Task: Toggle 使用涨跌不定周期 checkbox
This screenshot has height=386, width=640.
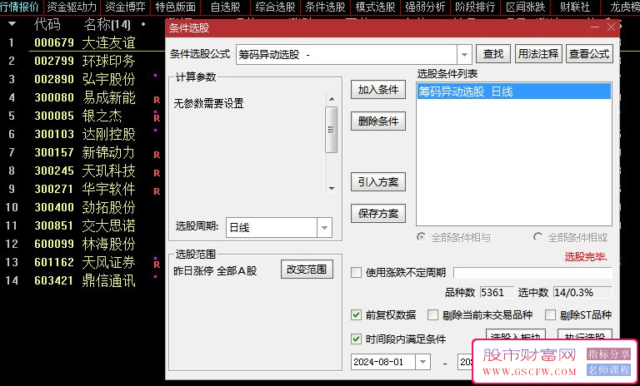Action: [357, 272]
